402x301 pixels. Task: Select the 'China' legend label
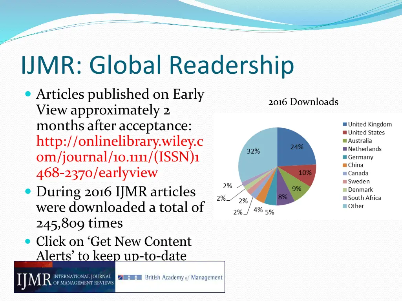(x=355, y=165)
